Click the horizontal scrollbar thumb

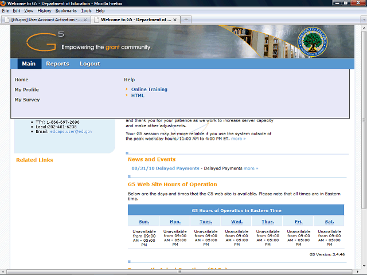click(x=179, y=272)
